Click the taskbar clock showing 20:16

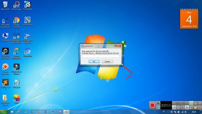tap(194, 112)
